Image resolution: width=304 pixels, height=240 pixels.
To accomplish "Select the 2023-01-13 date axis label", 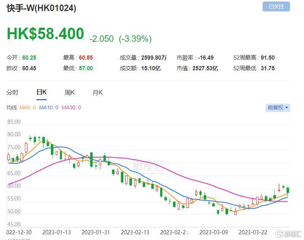I will (x=57, y=232).
